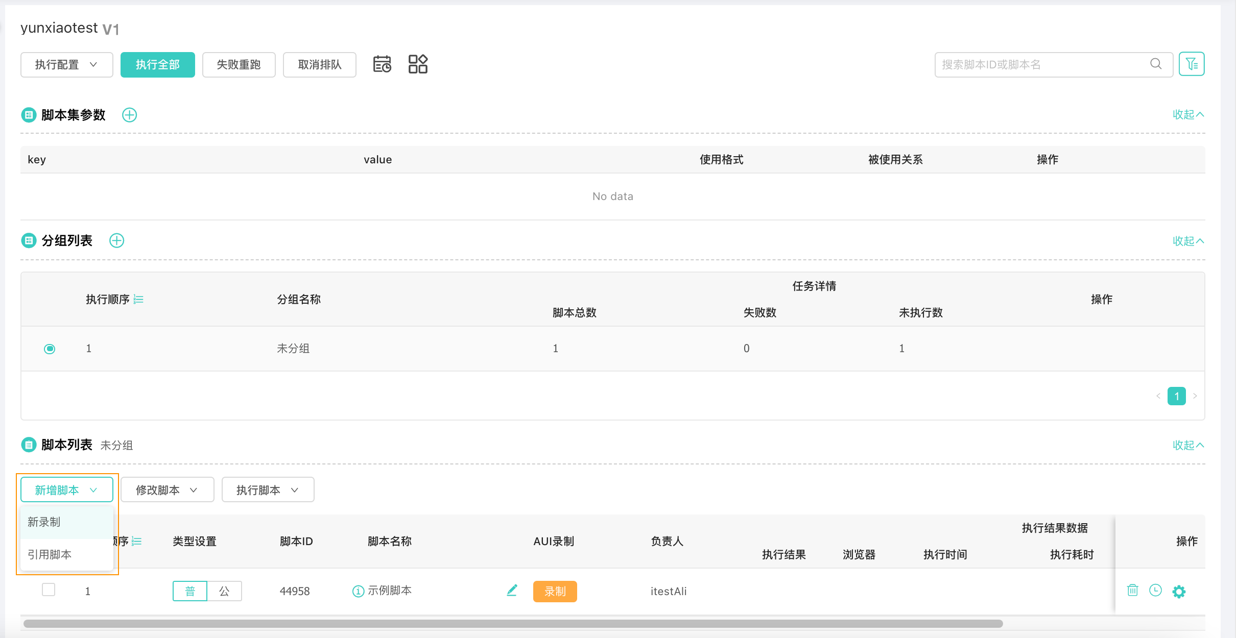The image size is (1236, 638).
Task: Switch script type to 普
Action: pyautogui.click(x=190, y=591)
